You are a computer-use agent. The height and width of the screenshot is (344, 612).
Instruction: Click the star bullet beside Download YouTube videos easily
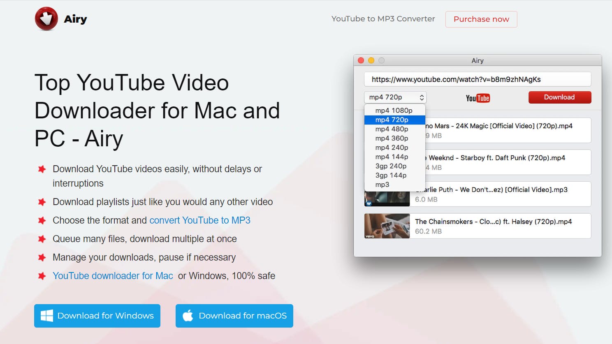click(x=42, y=169)
